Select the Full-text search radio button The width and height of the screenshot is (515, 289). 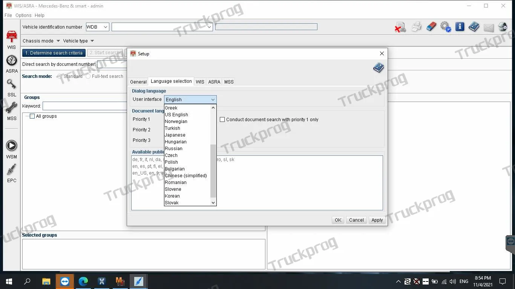(88, 76)
